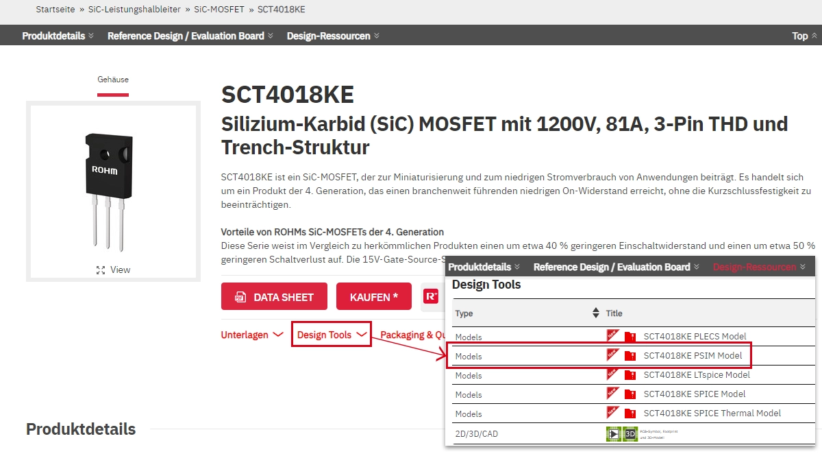Expand the Unterlagen section
Viewport: 822px width, 467px height.
252,335
